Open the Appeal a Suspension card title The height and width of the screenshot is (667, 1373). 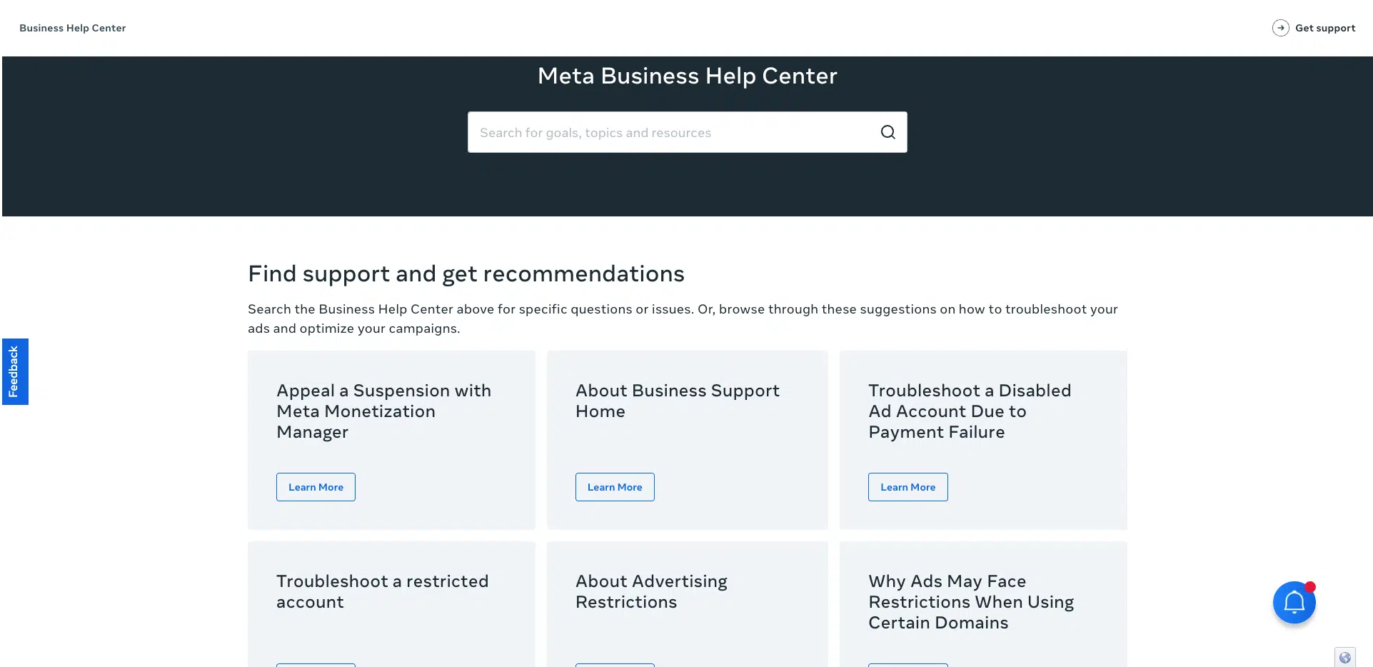(x=384, y=411)
